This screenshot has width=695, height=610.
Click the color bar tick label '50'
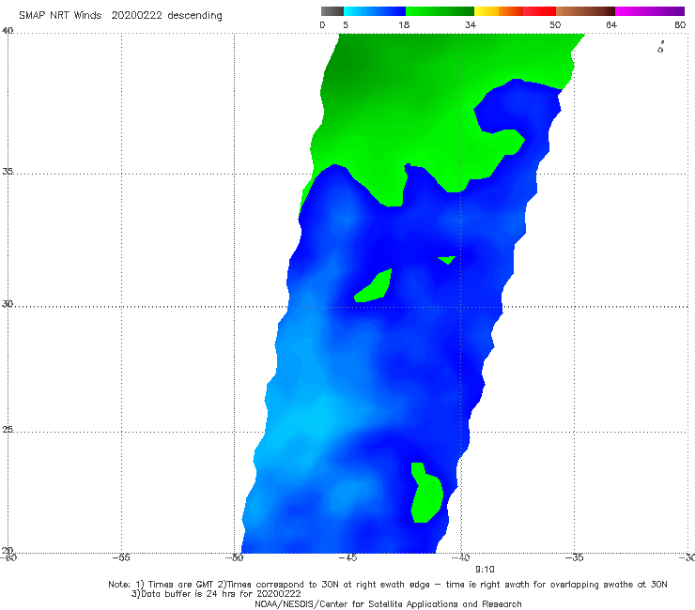click(555, 24)
